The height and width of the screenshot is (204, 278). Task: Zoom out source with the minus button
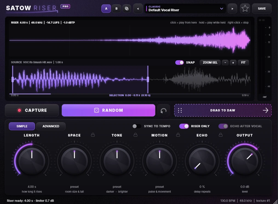225,63
